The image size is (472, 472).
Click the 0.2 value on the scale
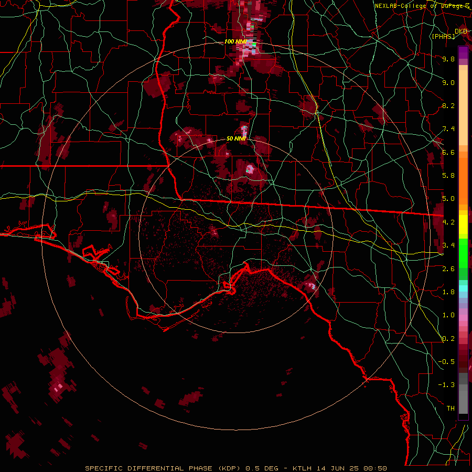point(448,339)
